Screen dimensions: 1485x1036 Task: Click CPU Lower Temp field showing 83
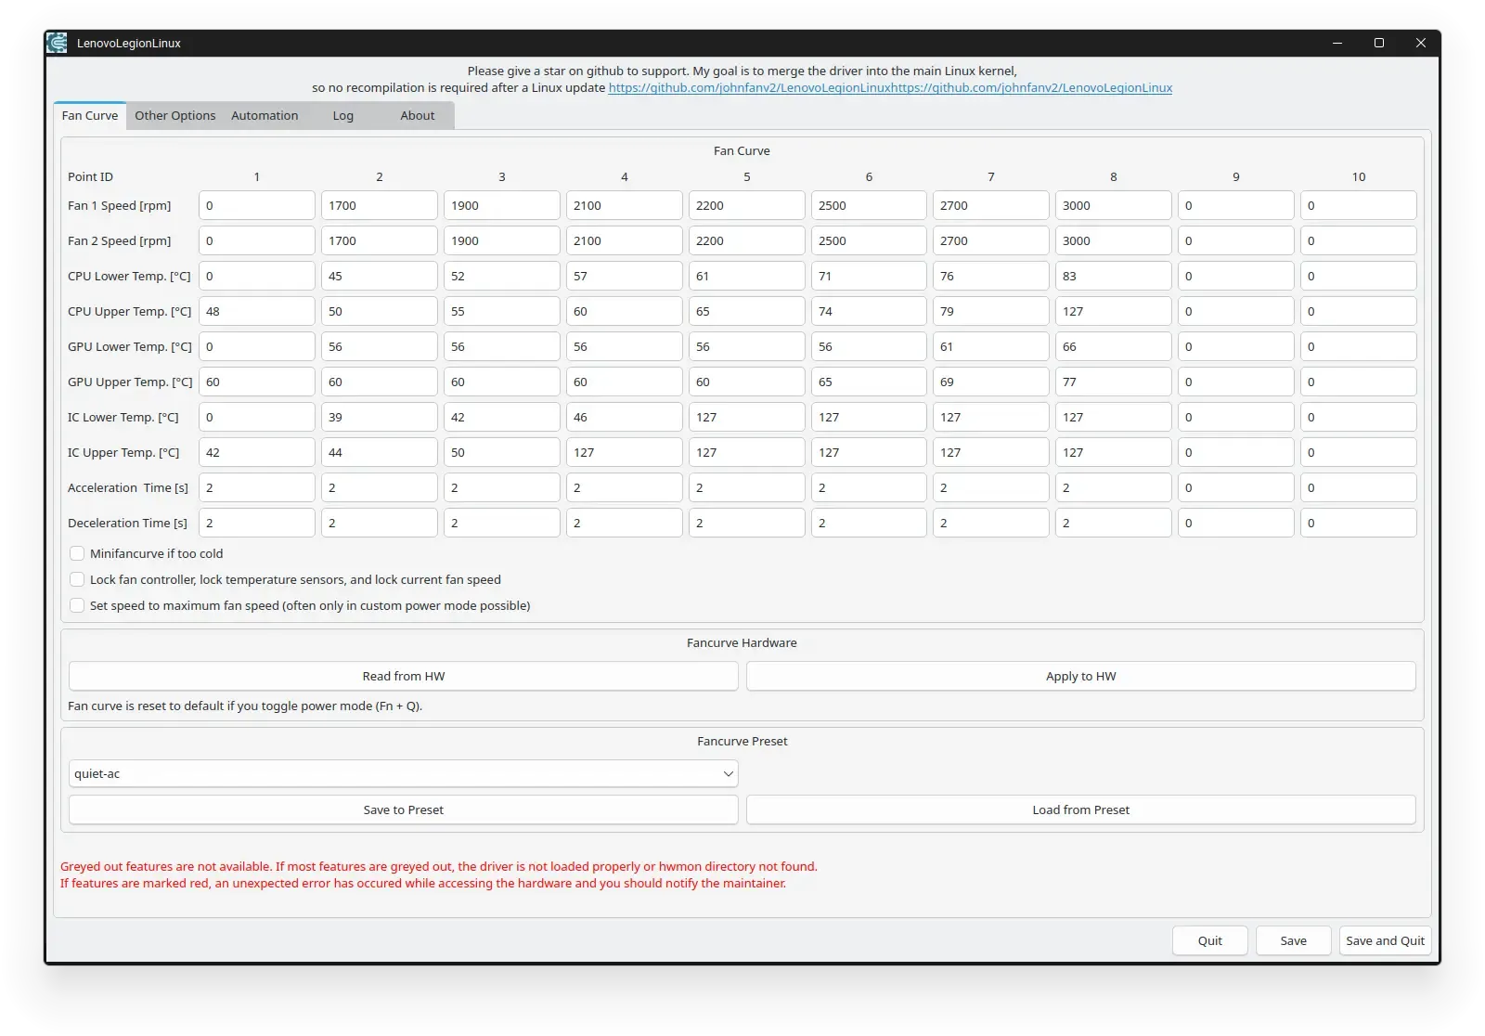pyautogui.click(x=1114, y=276)
